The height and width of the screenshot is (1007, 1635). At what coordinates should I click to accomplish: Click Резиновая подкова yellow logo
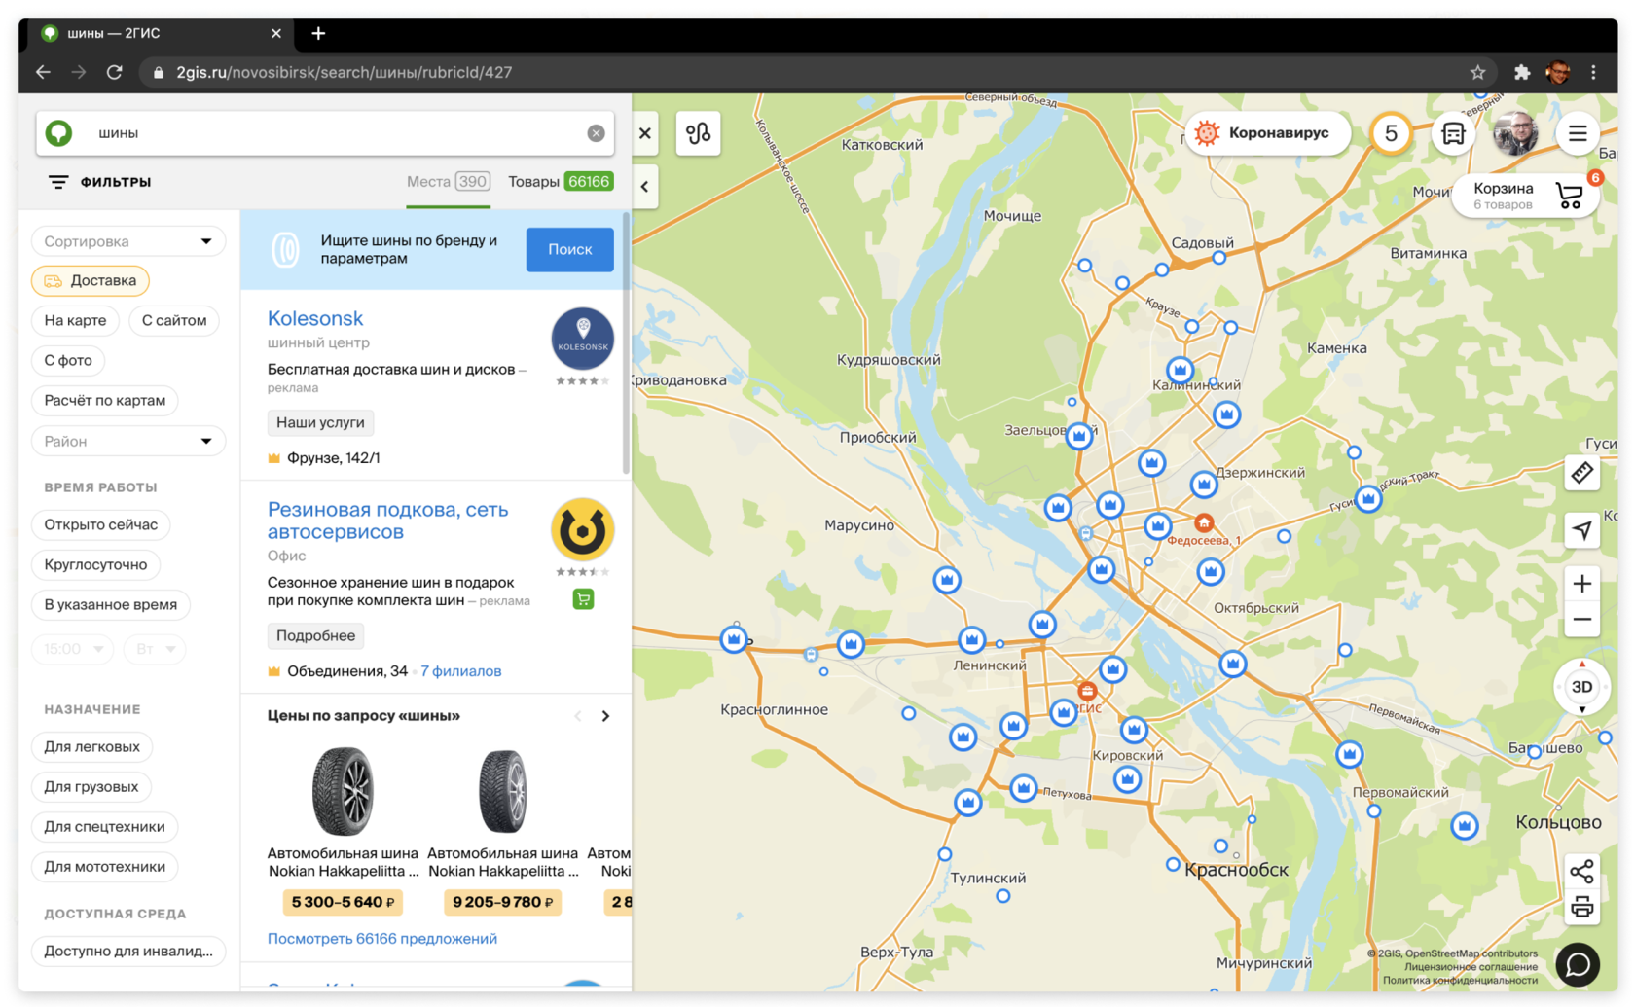tap(582, 530)
